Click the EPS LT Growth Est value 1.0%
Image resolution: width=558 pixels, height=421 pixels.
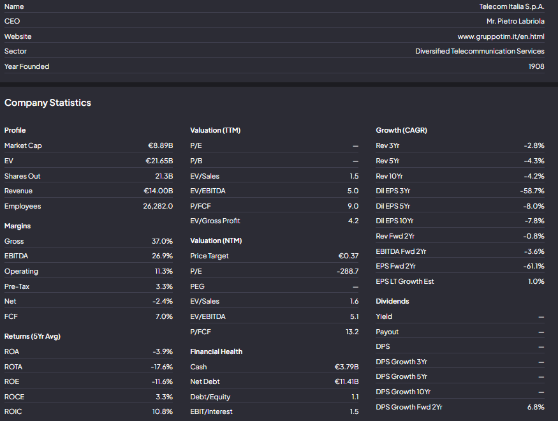coord(536,281)
